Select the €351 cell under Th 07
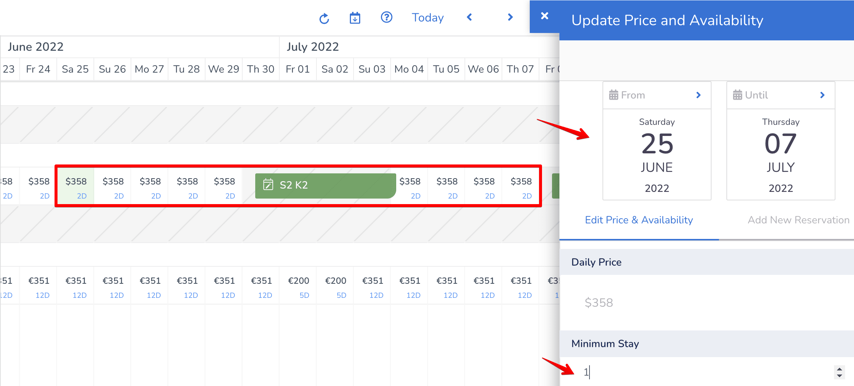 (521, 286)
